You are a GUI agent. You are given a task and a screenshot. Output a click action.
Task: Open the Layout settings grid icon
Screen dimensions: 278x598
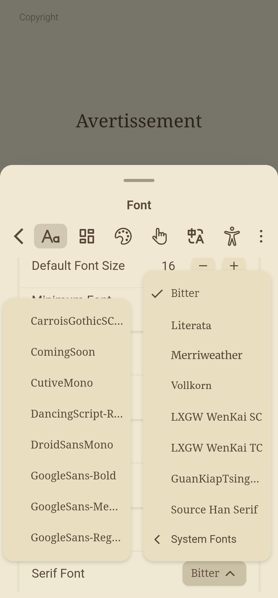click(x=87, y=236)
